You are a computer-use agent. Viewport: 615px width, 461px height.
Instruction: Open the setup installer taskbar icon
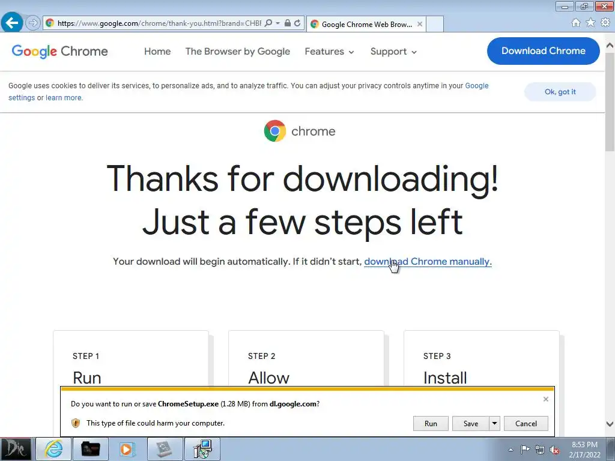point(202,449)
